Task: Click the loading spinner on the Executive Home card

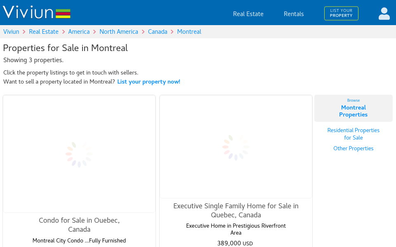Action: [x=236, y=147]
